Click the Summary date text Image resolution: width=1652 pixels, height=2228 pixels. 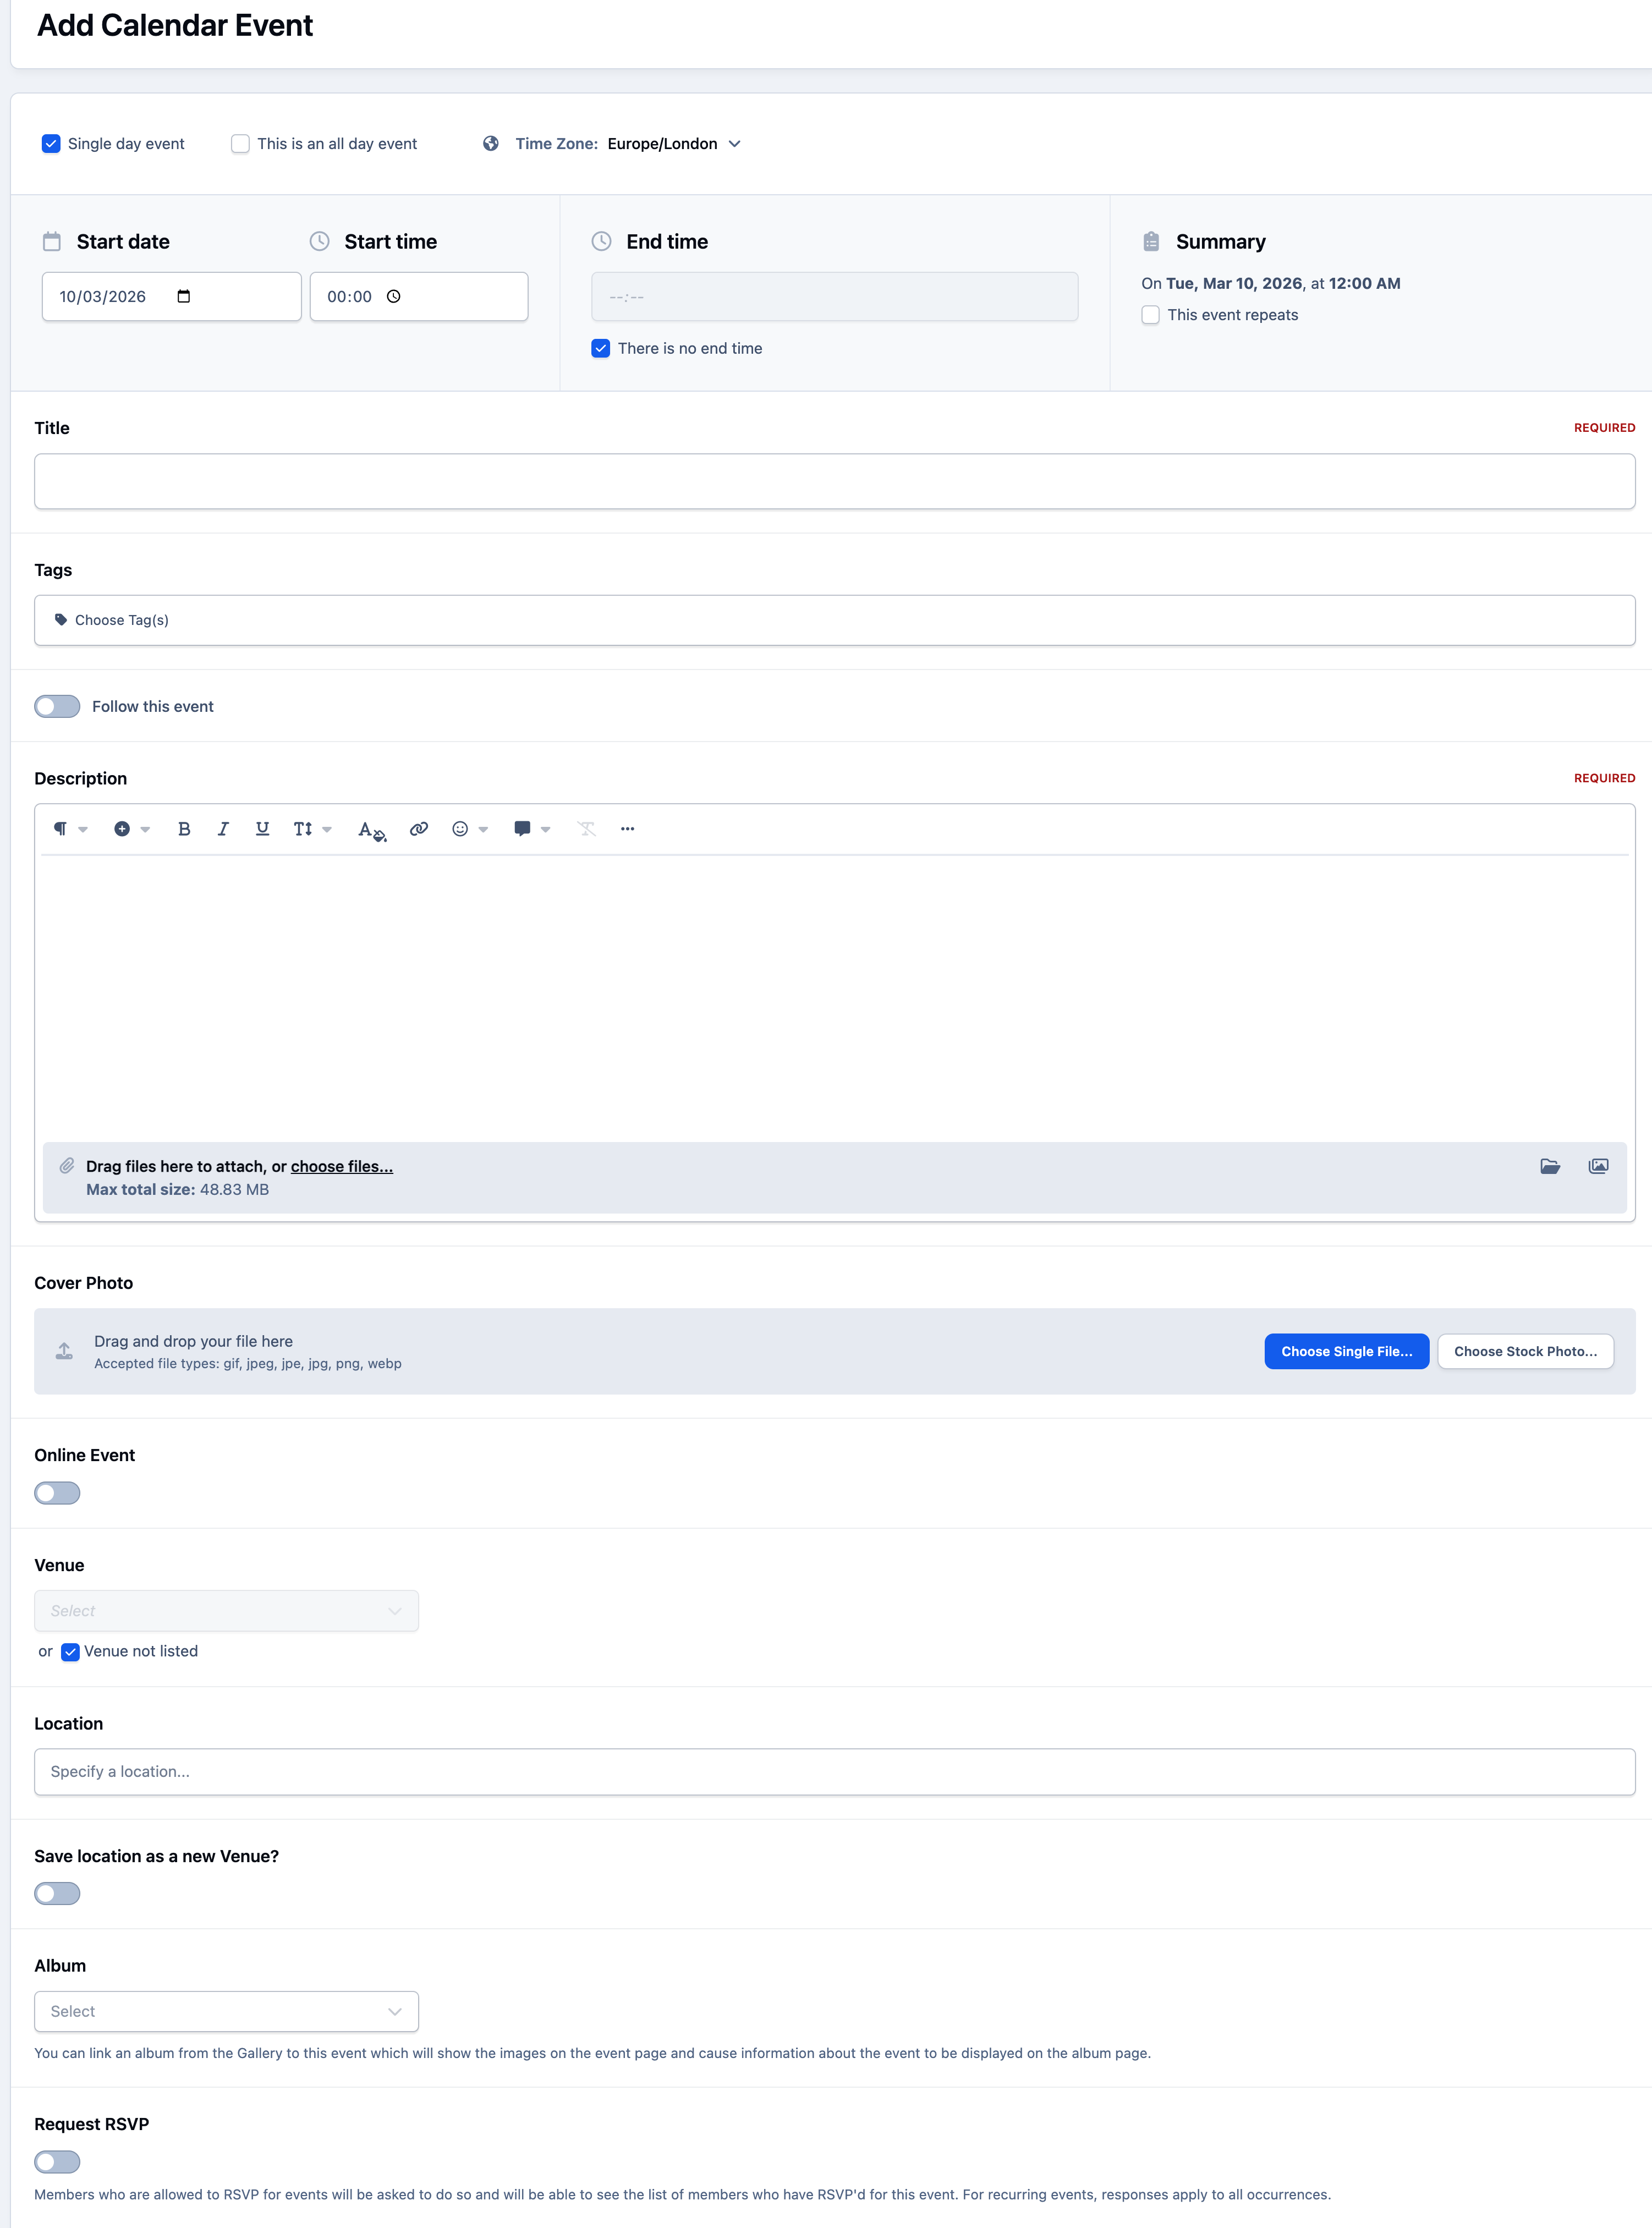pos(1271,284)
